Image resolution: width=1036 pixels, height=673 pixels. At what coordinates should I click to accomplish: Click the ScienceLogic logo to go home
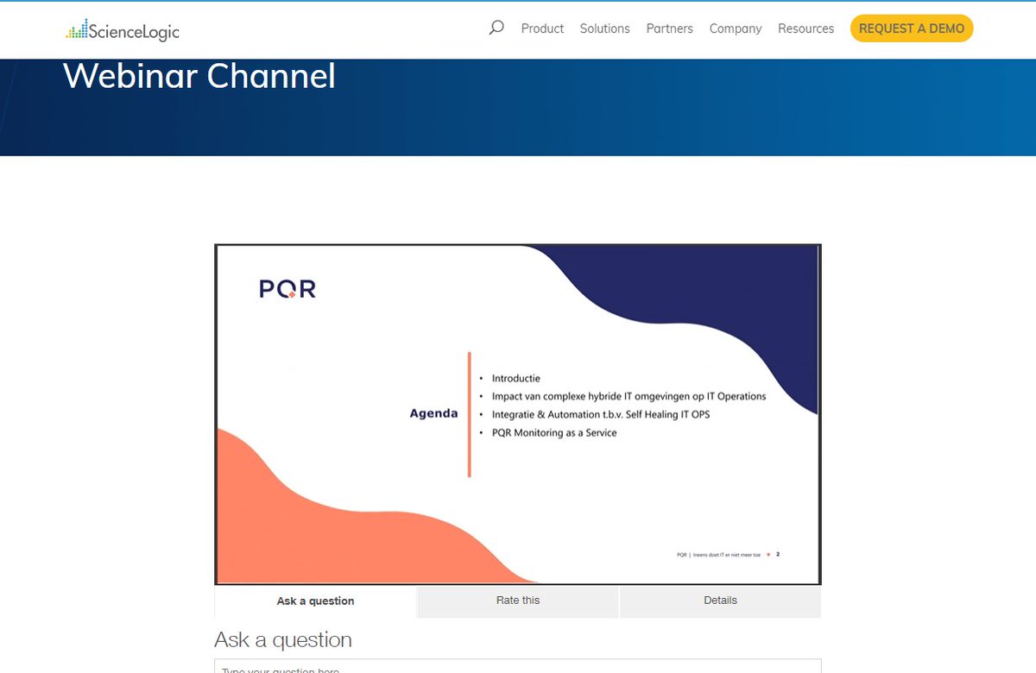121,30
